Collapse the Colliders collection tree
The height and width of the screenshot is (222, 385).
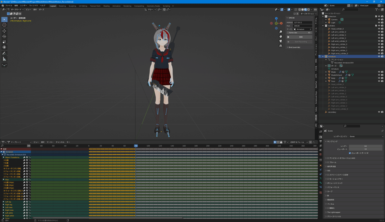coord(323,26)
